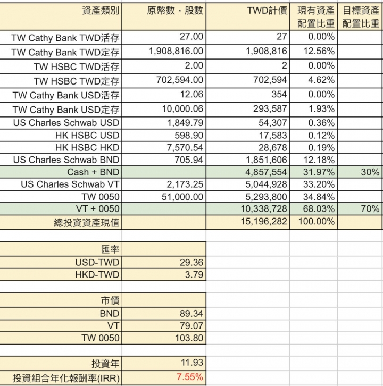
Task: Select the Cash + BND subtotal label
Action: (61, 172)
